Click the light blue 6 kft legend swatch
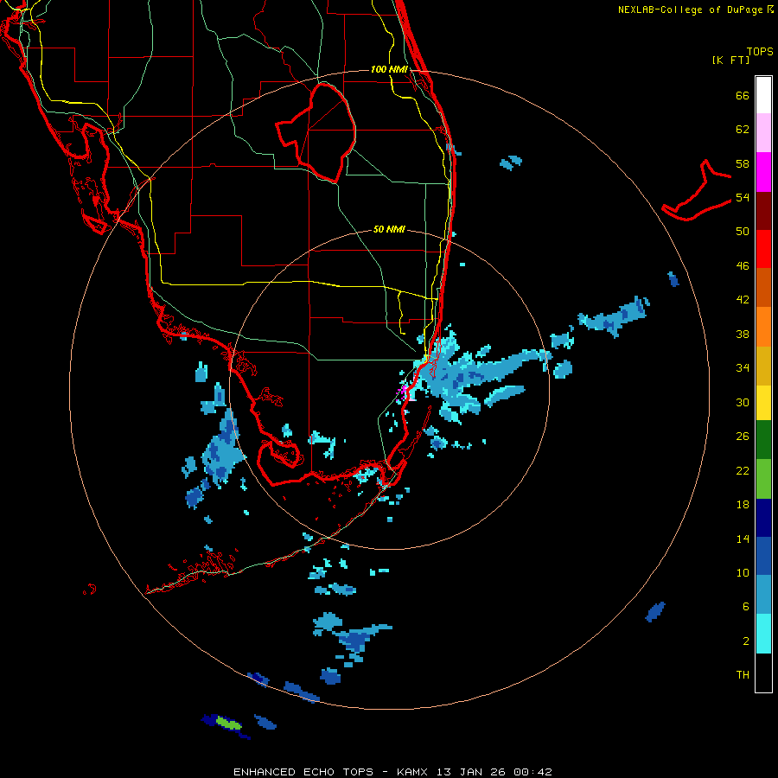Image resolution: width=778 pixels, height=778 pixels. (763, 595)
